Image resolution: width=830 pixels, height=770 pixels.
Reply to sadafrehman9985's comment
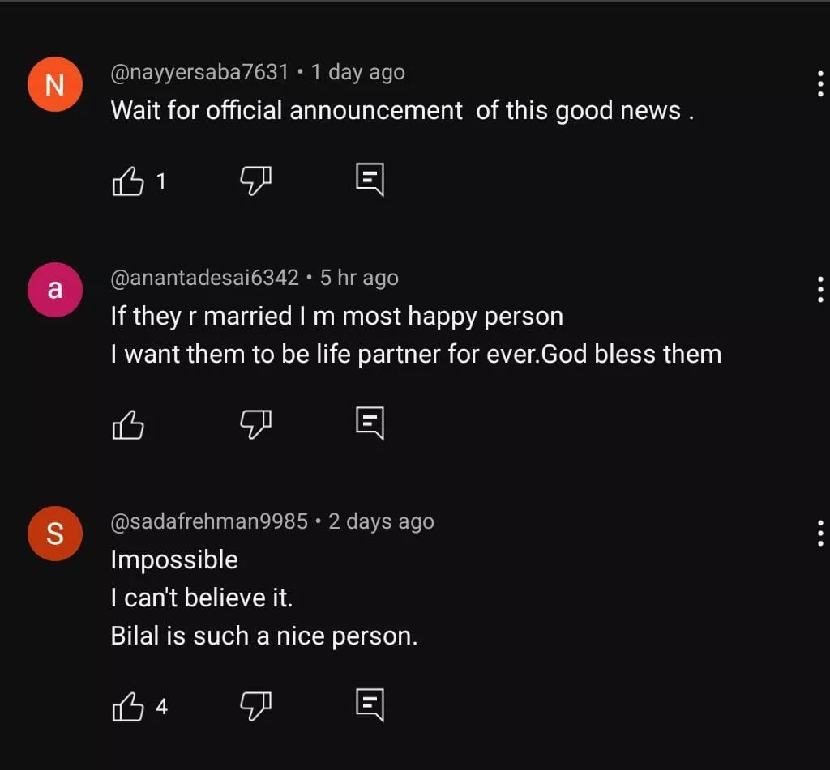pos(370,705)
